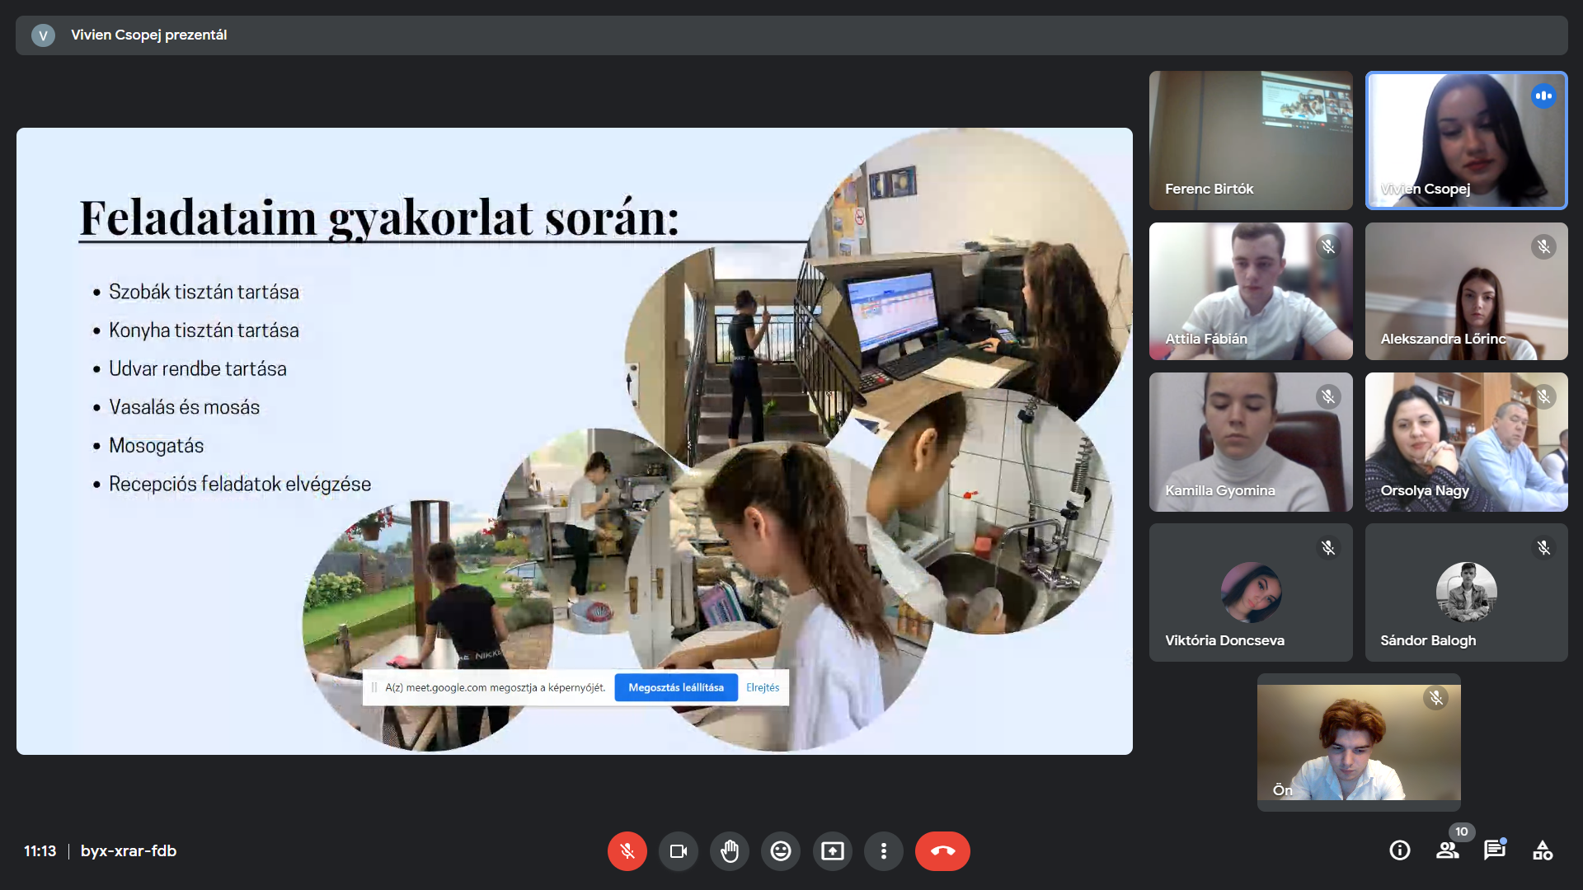Open the chat messages panel
Screen dimensions: 1583x890
1494,850
